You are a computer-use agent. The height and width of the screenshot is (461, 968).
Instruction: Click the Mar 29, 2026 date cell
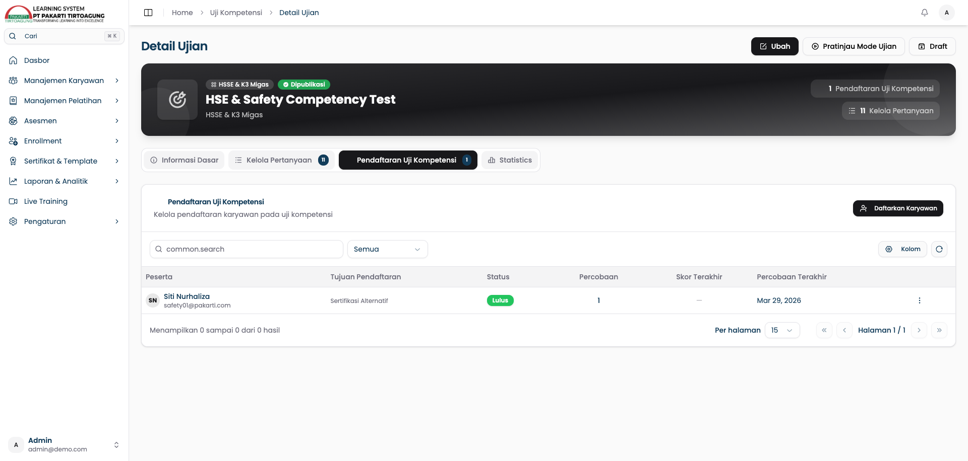[x=779, y=300]
